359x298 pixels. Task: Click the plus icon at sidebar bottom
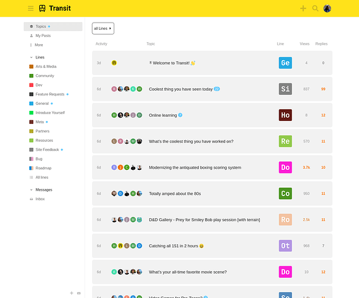pyautogui.click(x=71, y=293)
